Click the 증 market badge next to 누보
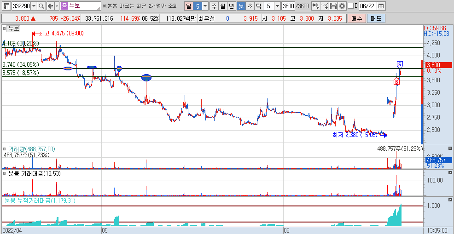The width and height of the screenshot is (454, 234). pos(64,6)
